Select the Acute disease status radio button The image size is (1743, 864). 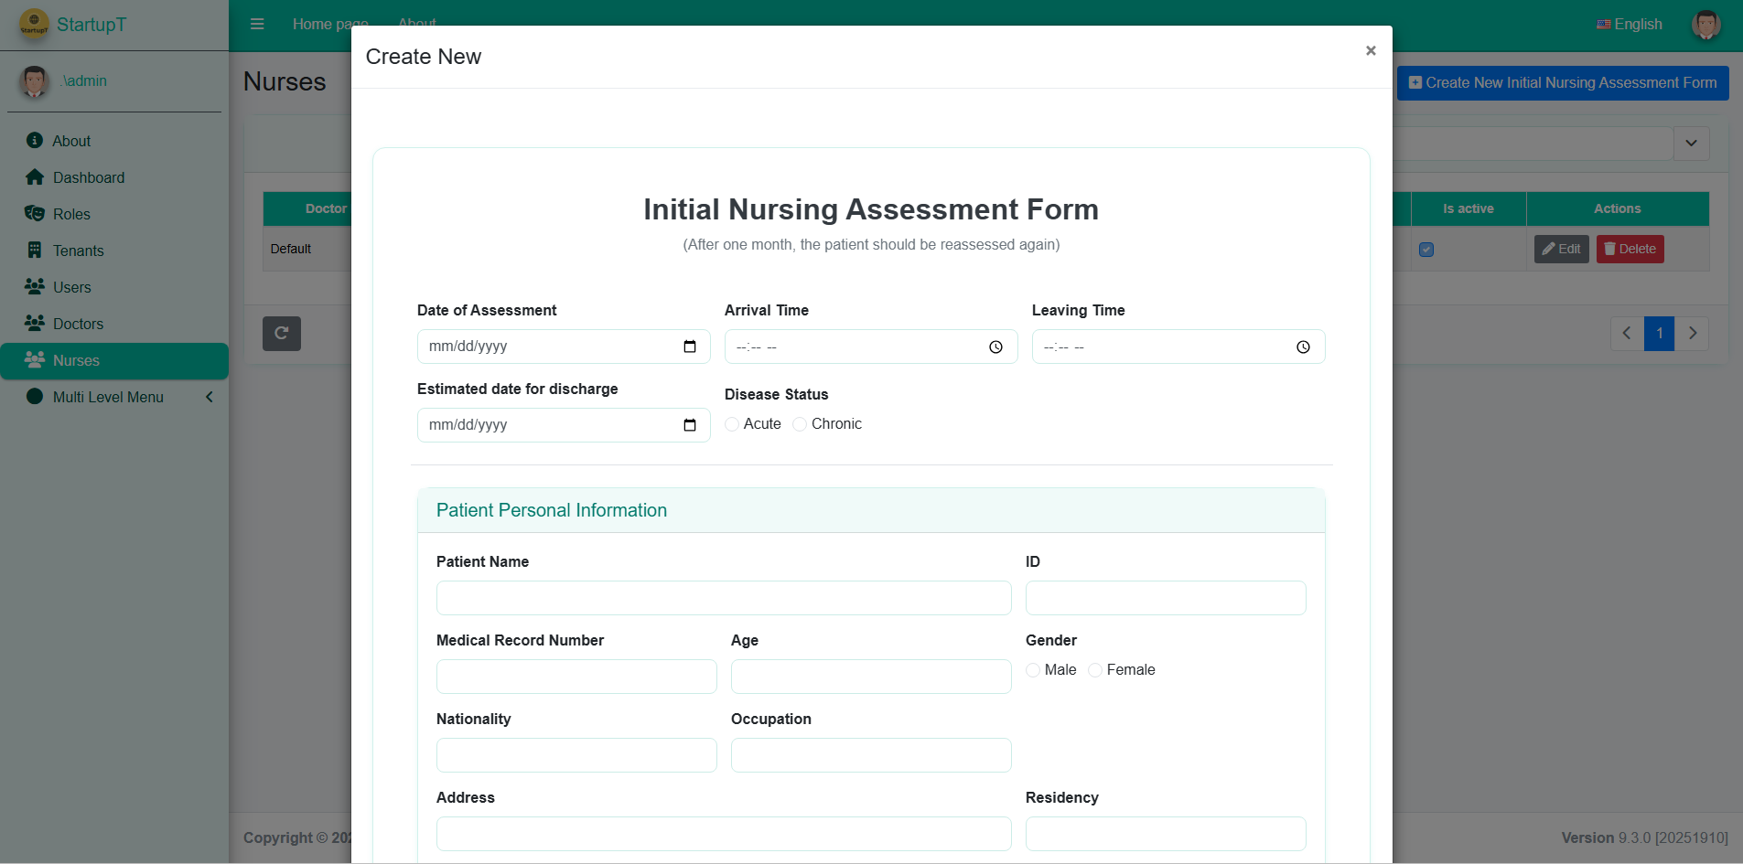(x=732, y=424)
